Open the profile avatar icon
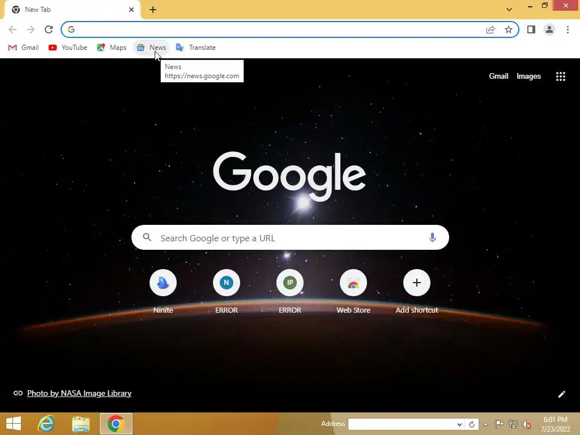 click(x=549, y=29)
